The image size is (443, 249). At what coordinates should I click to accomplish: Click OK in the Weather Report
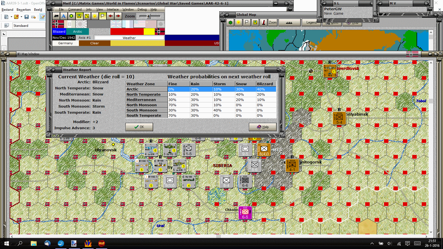[139, 127]
